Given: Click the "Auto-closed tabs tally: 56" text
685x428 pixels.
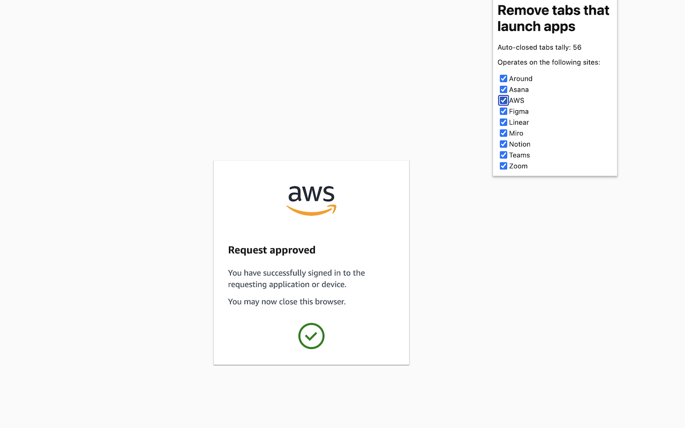Looking at the screenshot, I should [x=539, y=48].
